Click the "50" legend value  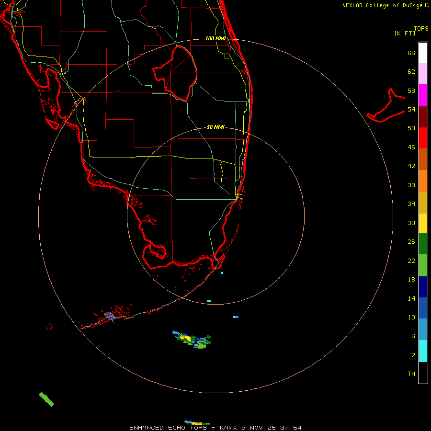coord(411,128)
